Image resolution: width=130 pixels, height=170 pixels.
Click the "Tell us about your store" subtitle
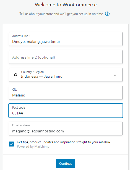pyautogui.click(x=61, y=14)
